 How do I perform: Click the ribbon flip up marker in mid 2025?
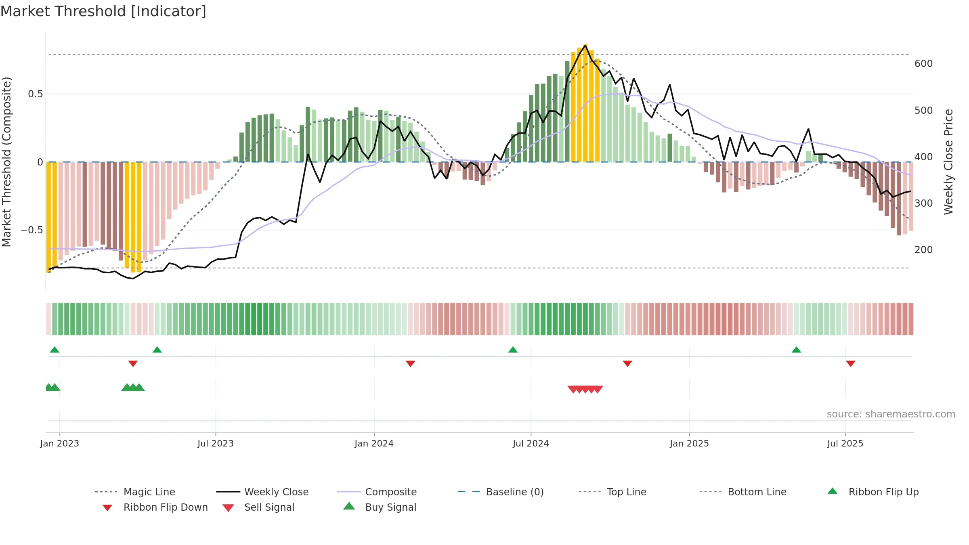tap(796, 350)
